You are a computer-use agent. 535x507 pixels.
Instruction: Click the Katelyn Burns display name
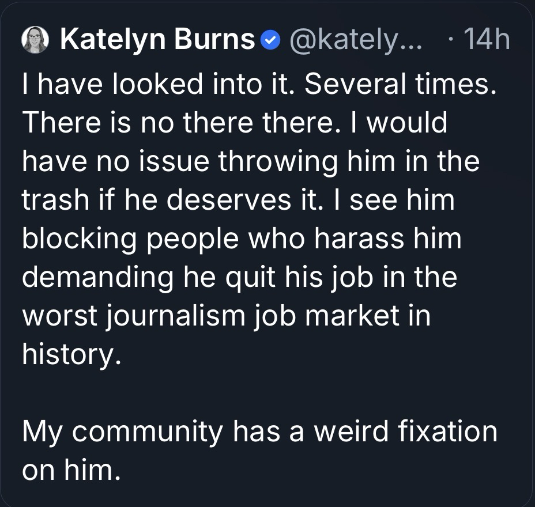click(157, 40)
